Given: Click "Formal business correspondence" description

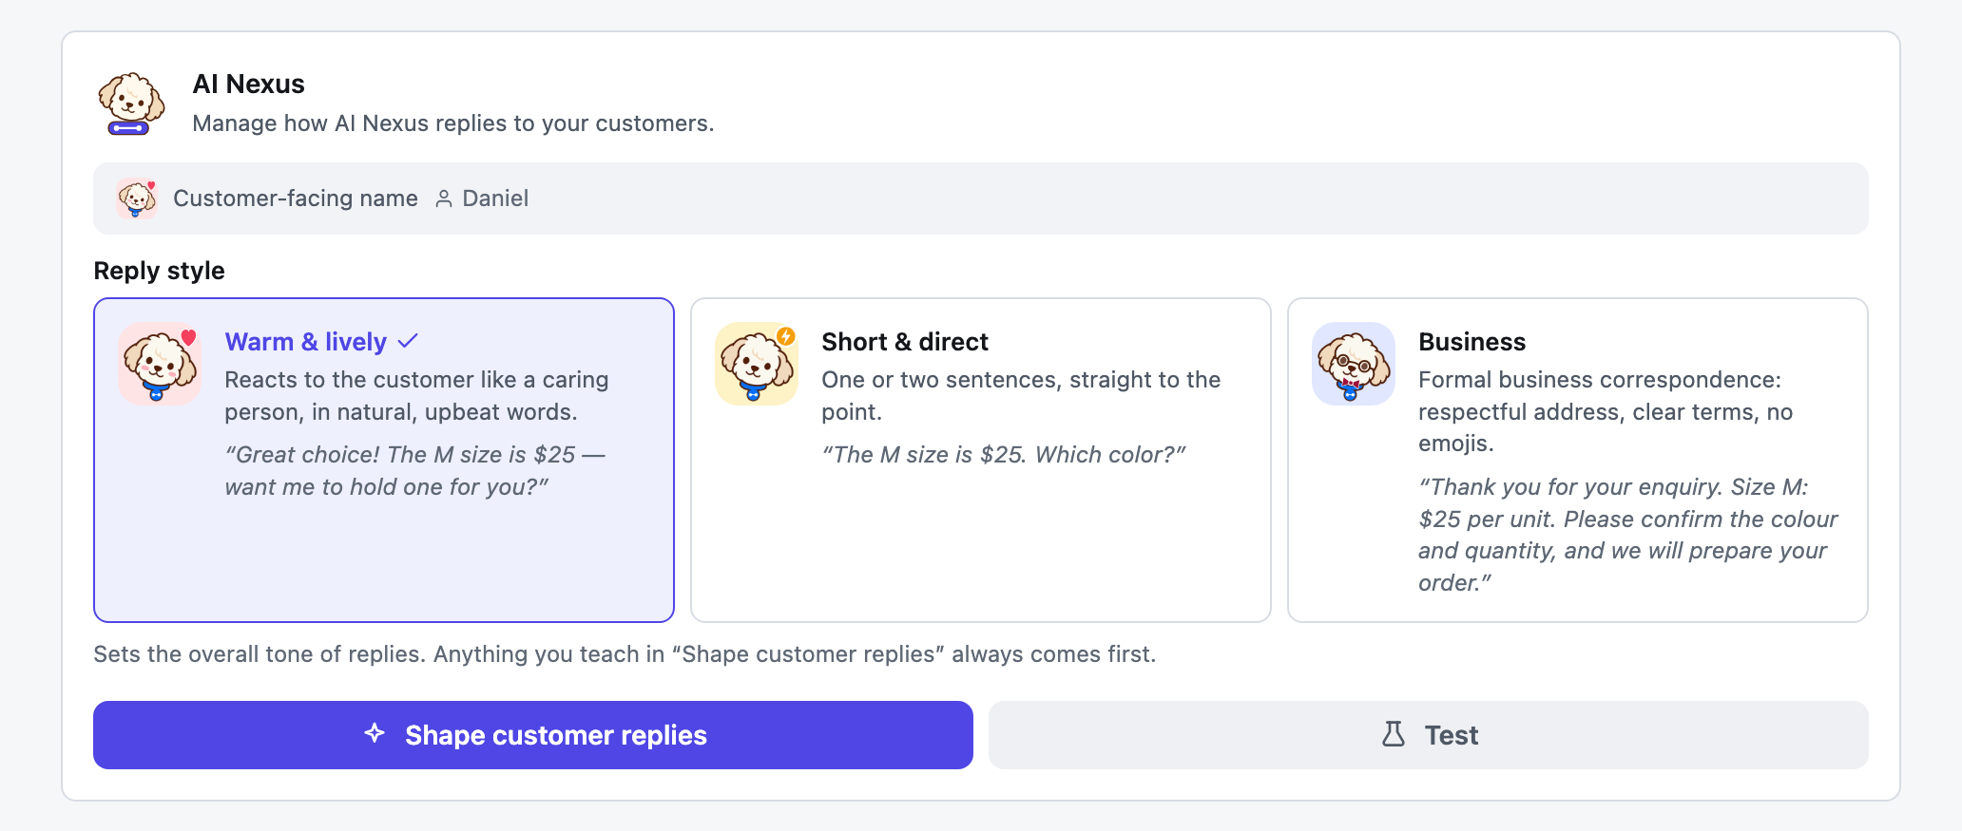Looking at the screenshot, I should (x=1606, y=411).
